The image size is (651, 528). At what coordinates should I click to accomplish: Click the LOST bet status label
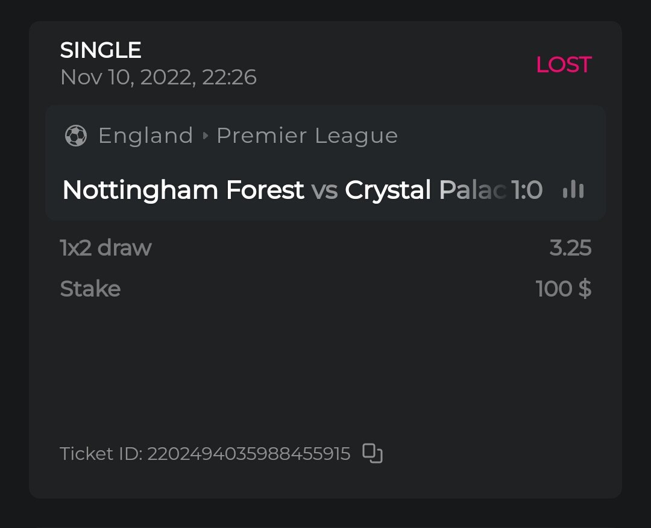(x=564, y=65)
